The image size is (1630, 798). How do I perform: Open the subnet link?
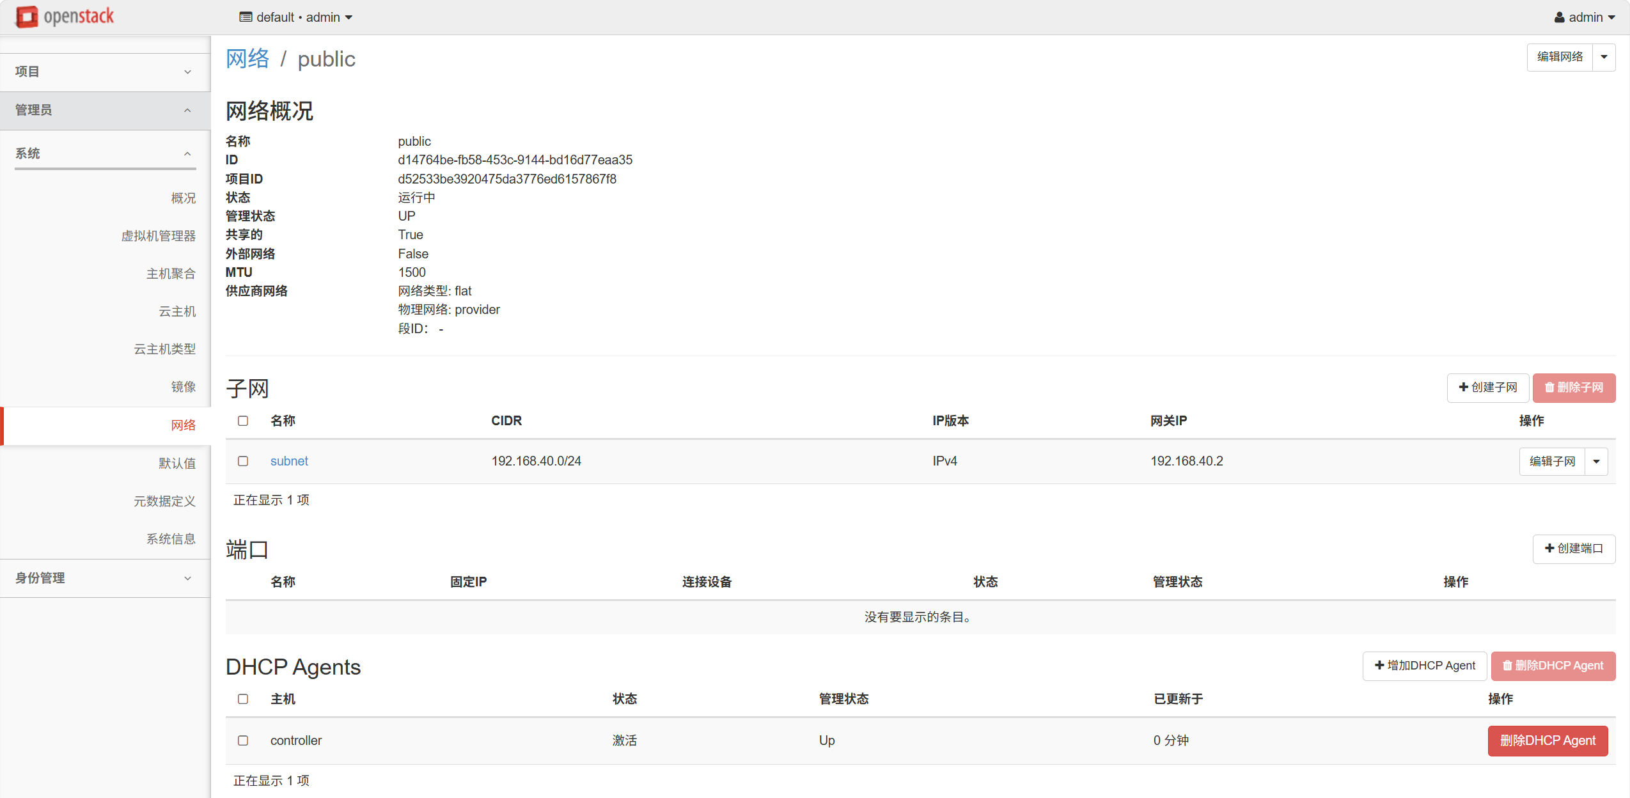coord(289,461)
